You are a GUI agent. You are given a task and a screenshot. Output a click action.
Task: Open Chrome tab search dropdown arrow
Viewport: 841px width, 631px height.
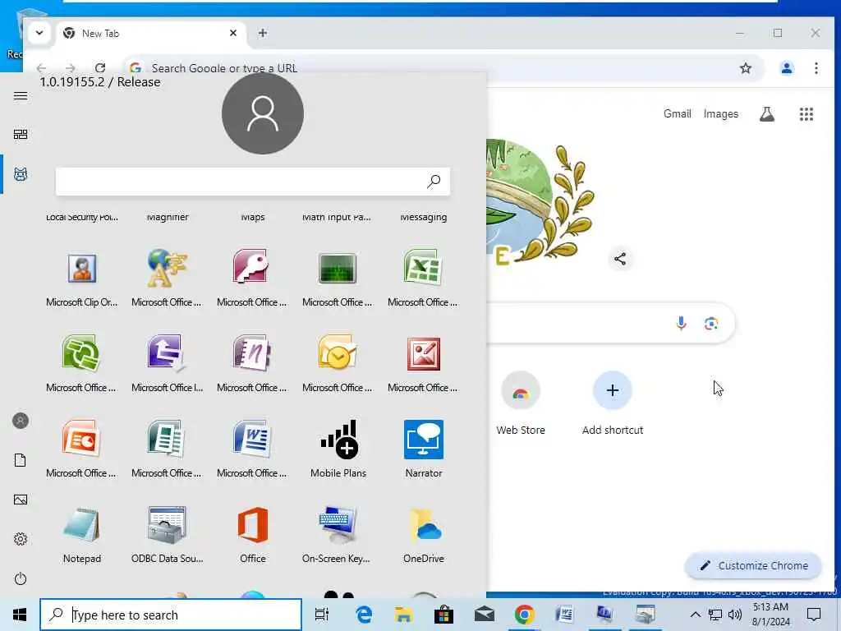[x=39, y=33]
